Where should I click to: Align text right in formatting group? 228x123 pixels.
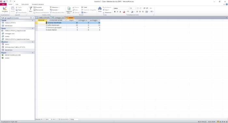click(143, 12)
